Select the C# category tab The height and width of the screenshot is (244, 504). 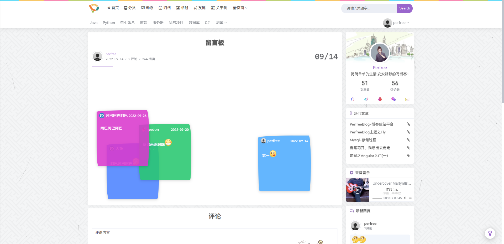point(207,23)
